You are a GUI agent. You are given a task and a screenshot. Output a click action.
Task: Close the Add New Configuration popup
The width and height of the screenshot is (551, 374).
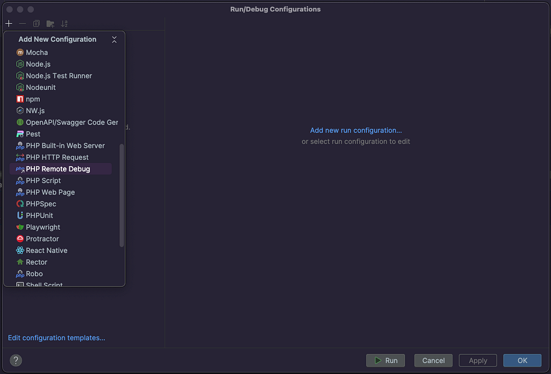(114, 39)
